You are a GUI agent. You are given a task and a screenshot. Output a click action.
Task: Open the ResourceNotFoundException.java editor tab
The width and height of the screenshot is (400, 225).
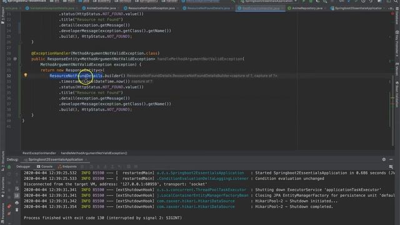(149, 8)
